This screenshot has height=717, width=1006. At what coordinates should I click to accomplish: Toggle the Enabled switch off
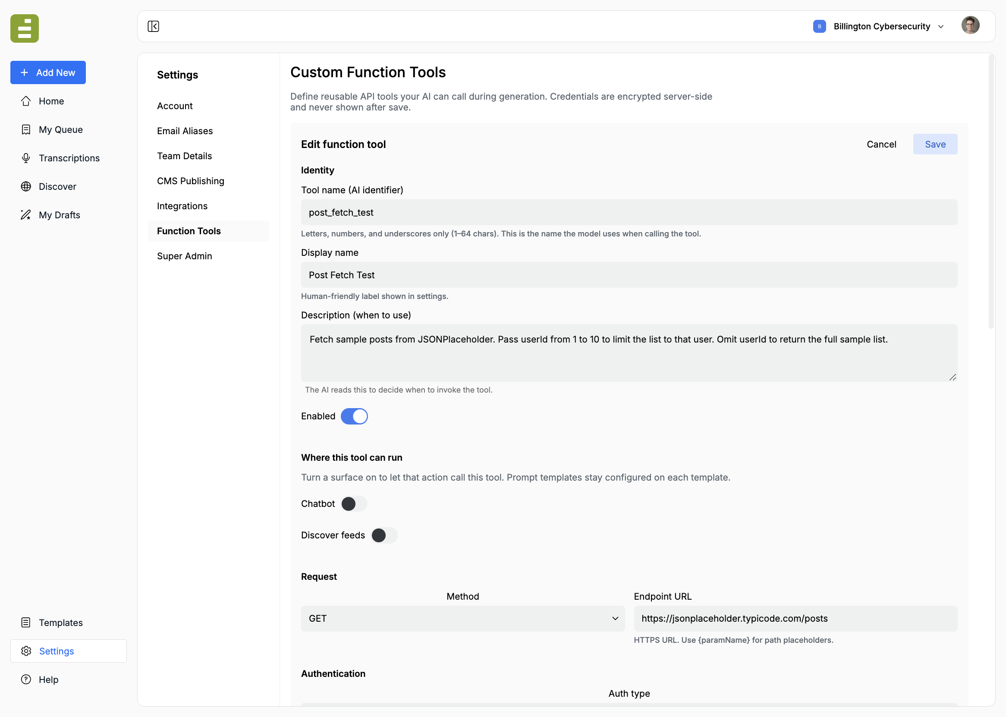tap(354, 416)
